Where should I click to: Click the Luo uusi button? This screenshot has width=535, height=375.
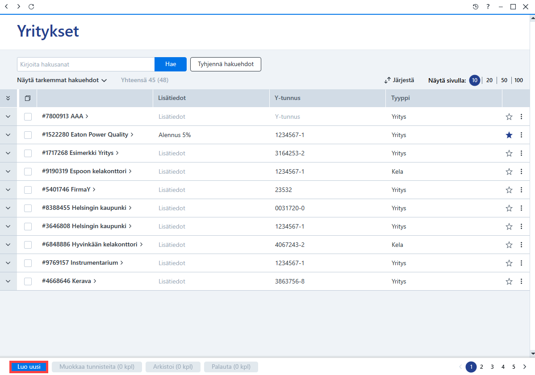(29, 367)
